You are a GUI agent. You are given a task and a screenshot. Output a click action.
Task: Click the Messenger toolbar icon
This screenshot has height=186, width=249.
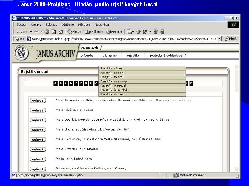(x=162, y=32)
